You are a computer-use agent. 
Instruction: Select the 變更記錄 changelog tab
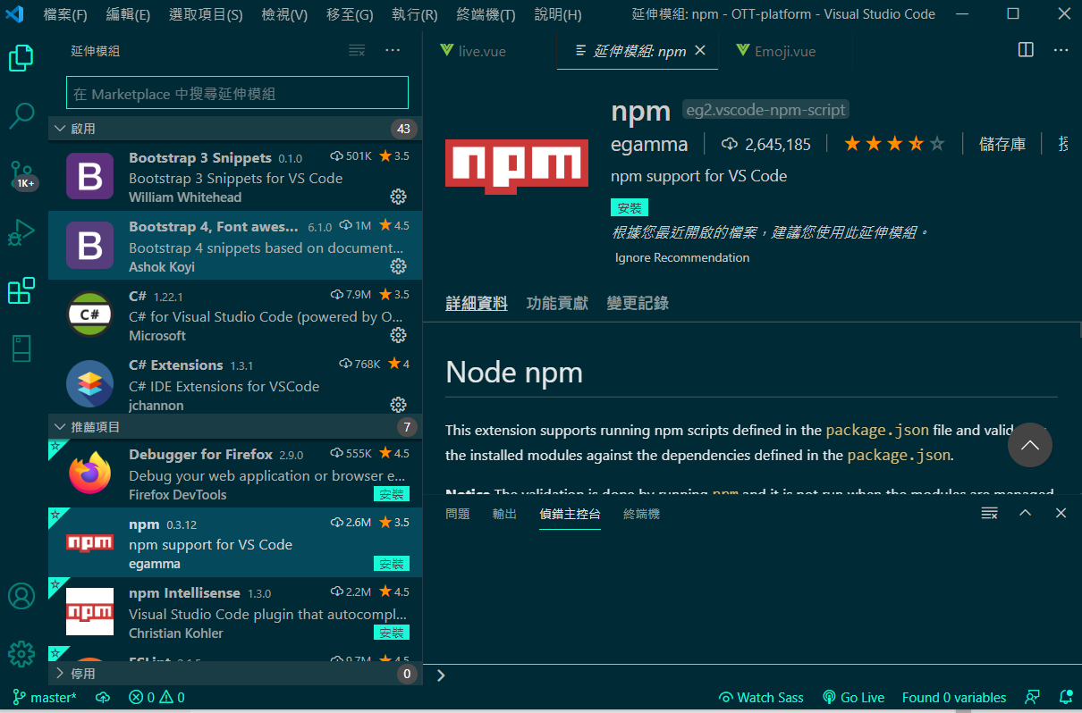pos(638,304)
